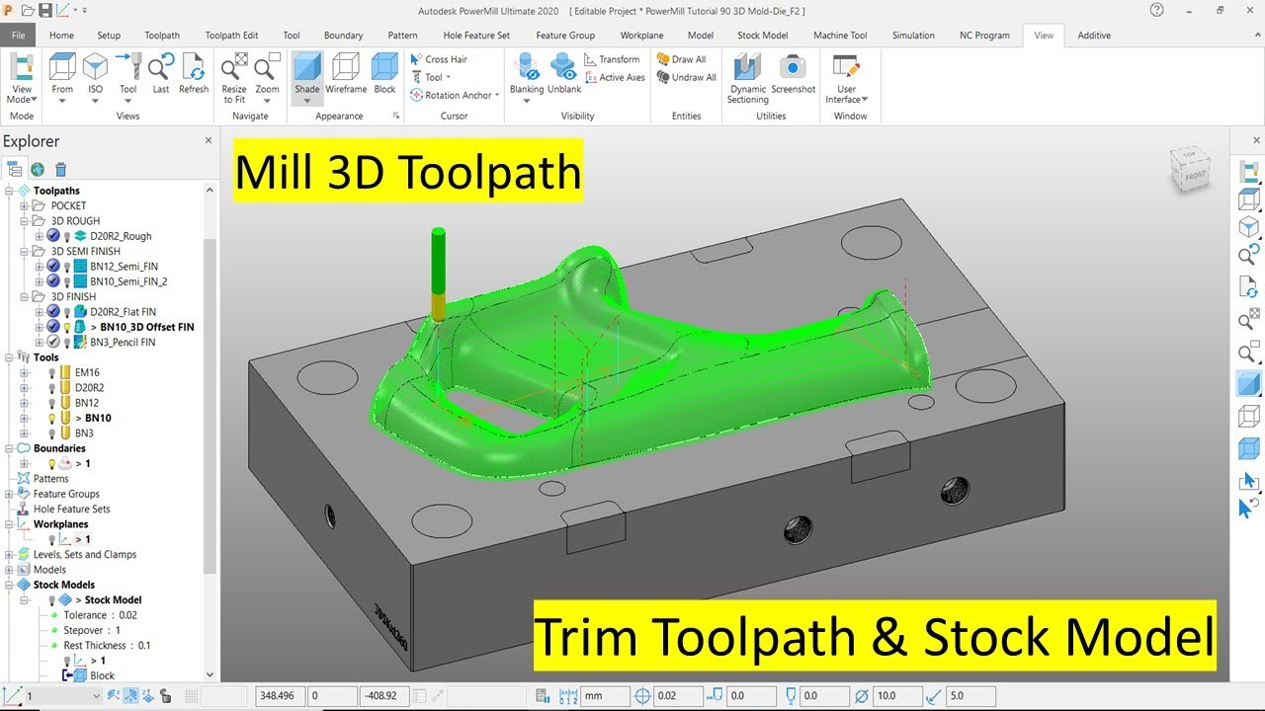Click Resize to Fit
Screen dimensions: 1265x711
tap(234, 79)
